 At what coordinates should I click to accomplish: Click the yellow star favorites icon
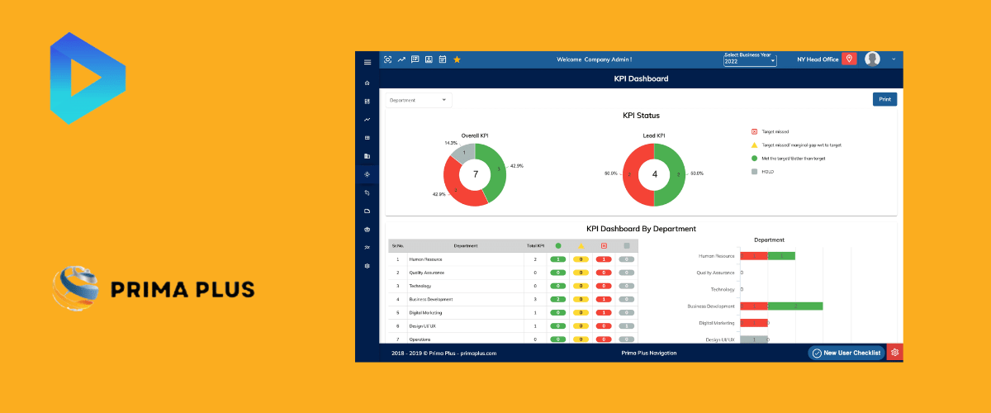458,59
